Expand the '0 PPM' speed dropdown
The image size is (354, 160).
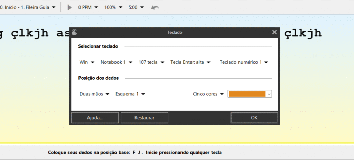pyautogui.click(x=88, y=7)
